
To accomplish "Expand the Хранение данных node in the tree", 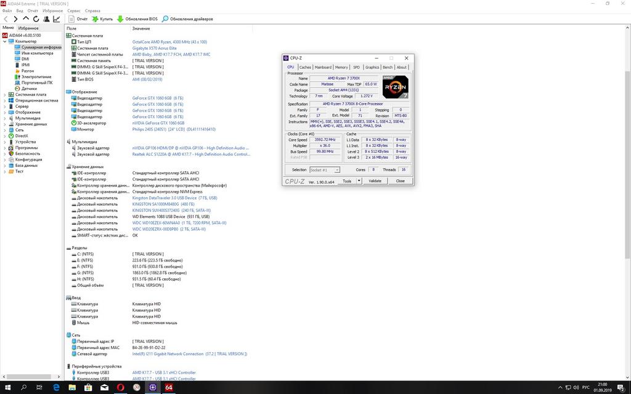I will [x=4, y=124].
